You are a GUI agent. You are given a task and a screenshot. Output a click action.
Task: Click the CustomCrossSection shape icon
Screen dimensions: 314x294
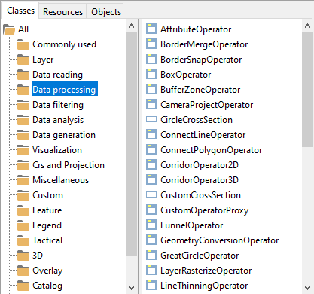[151, 194]
